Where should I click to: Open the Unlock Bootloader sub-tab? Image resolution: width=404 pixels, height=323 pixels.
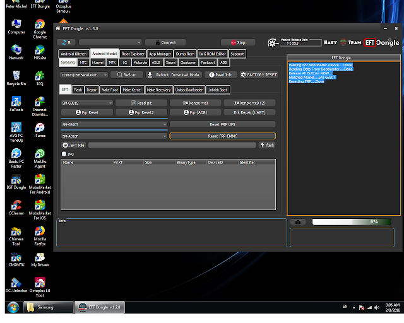189,90
